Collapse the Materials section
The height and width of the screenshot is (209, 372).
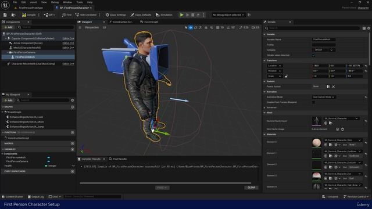point(264,134)
